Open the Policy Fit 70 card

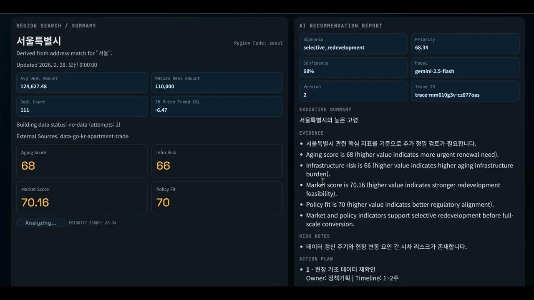click(217, 197)
